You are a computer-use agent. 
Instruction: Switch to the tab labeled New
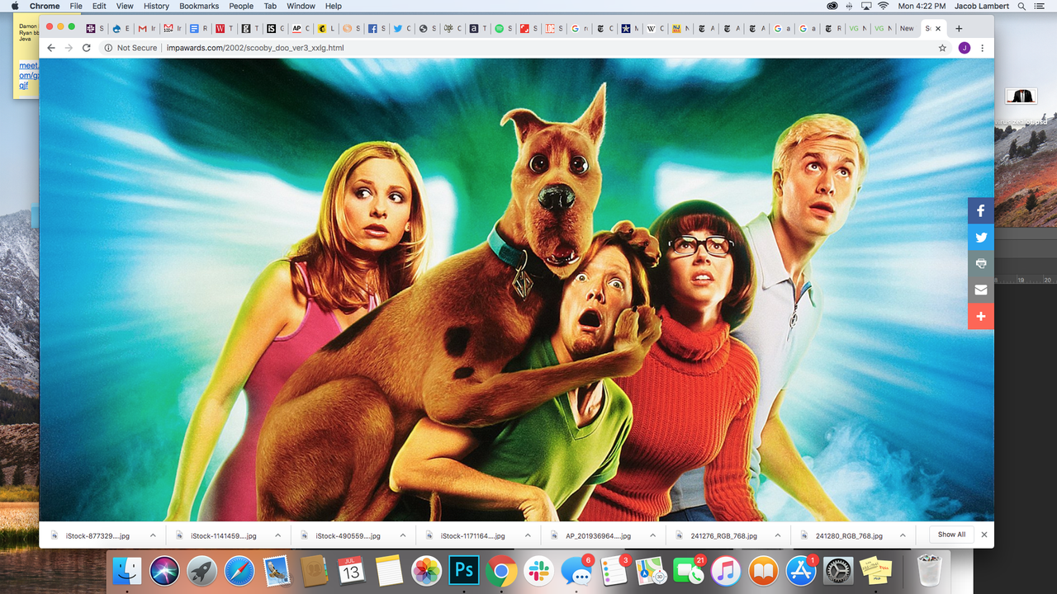coord(908,28)
